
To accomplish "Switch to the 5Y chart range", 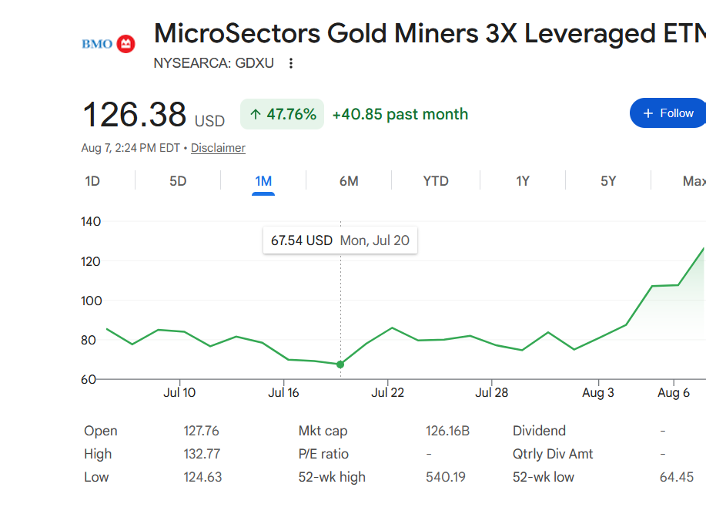I will pyautogui.click(x=608, y=181).
